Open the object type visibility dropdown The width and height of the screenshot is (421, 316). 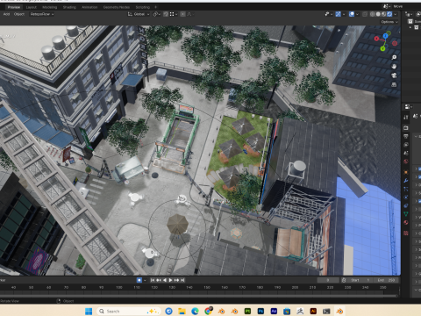point(329,14)
